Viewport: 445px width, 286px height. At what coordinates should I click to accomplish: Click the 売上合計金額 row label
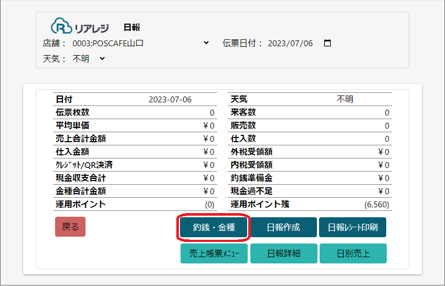pyautogui.click(x=81, y=139)
